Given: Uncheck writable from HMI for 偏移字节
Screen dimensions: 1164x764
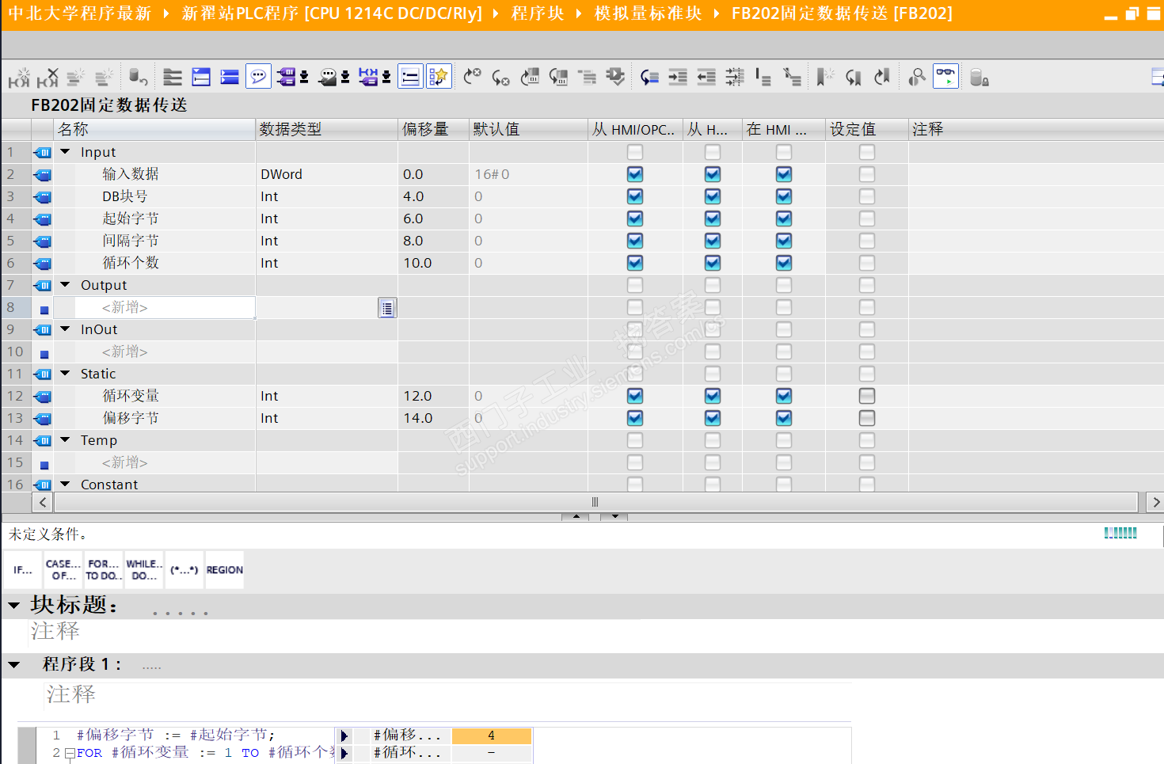Looking at the screenshot, I should [x=713, y=418].
